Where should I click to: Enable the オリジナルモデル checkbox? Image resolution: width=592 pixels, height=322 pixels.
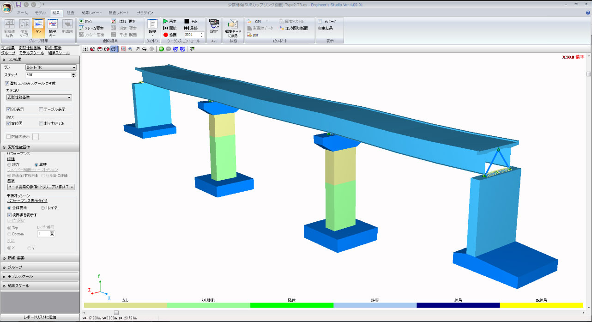point(41,123)
